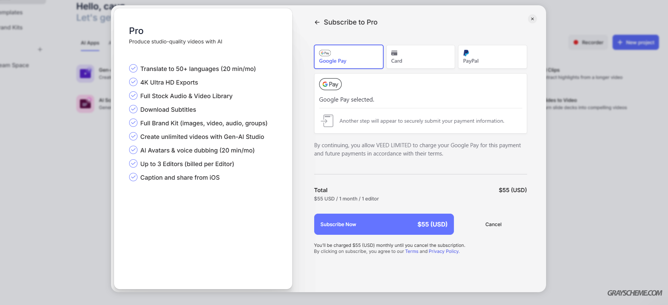Select the PayPal payment tab
Screen dimensions: 668x305
tap(492, 57)
